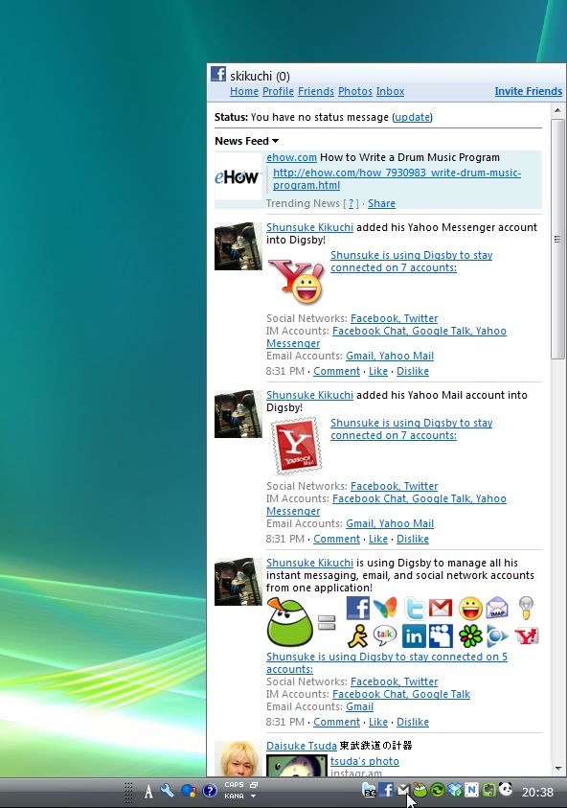
Task: Expand the News Feed dropdown arrow
Action: [275, 141]
